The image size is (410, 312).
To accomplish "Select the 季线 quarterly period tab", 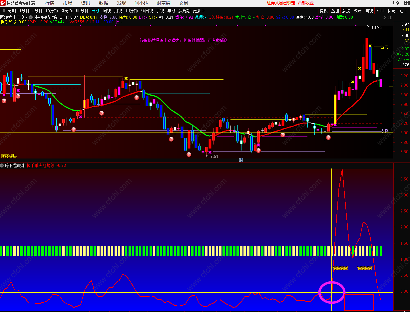I will tap(160, 11).
